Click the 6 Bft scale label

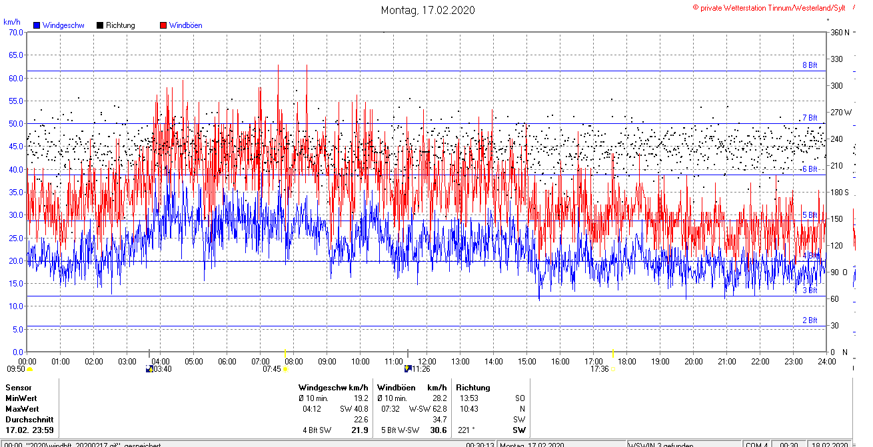tap(810, 170)
